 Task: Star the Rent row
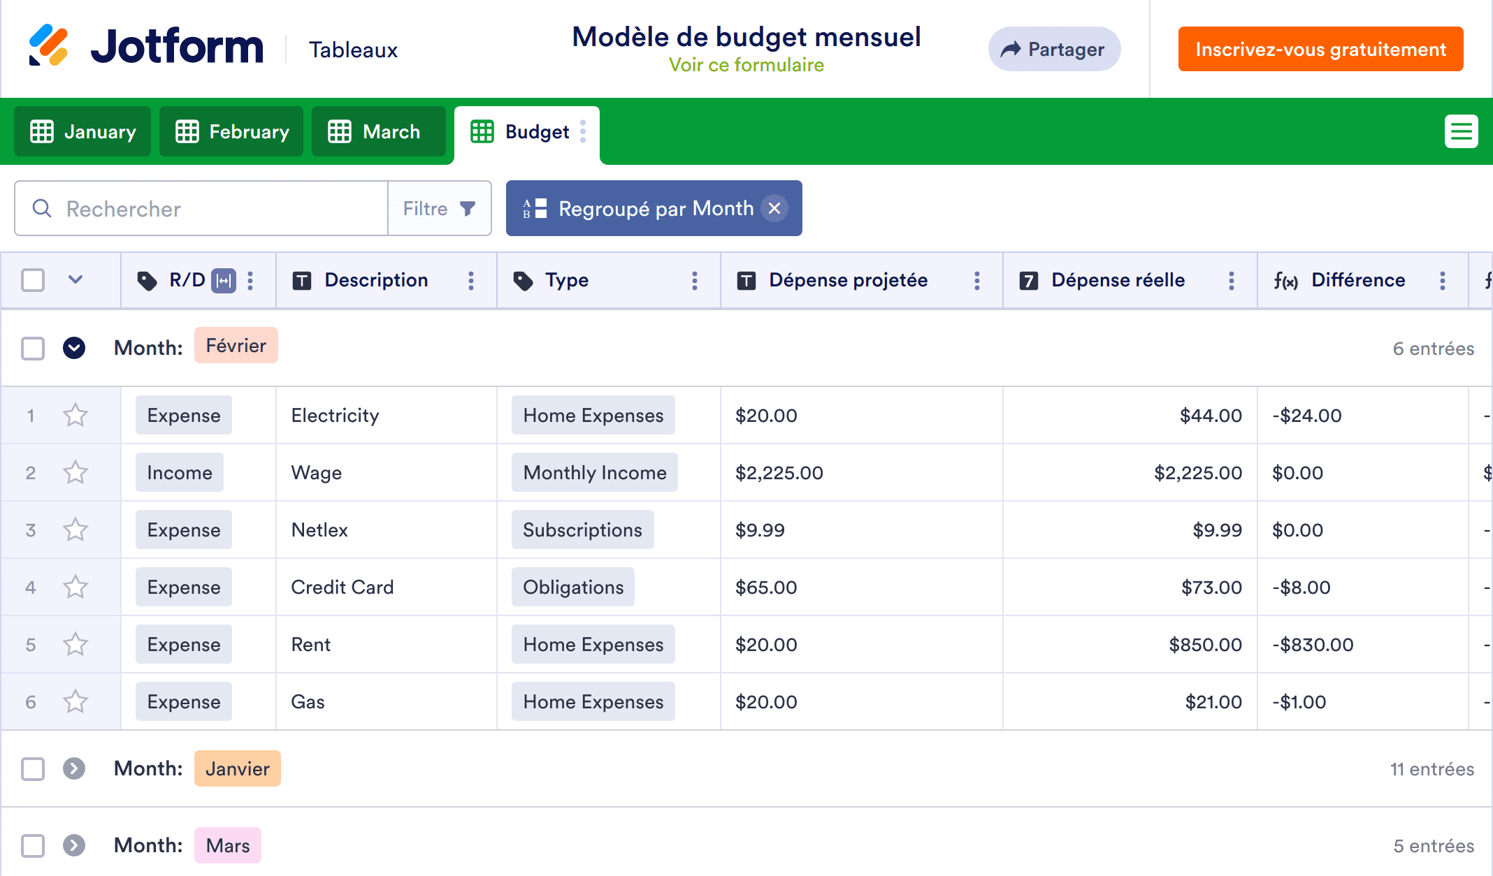[75, 645]
